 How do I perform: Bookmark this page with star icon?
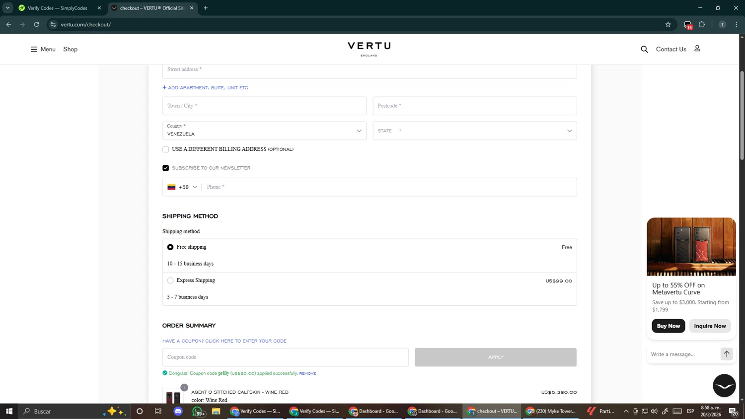[x=668, y=24]
